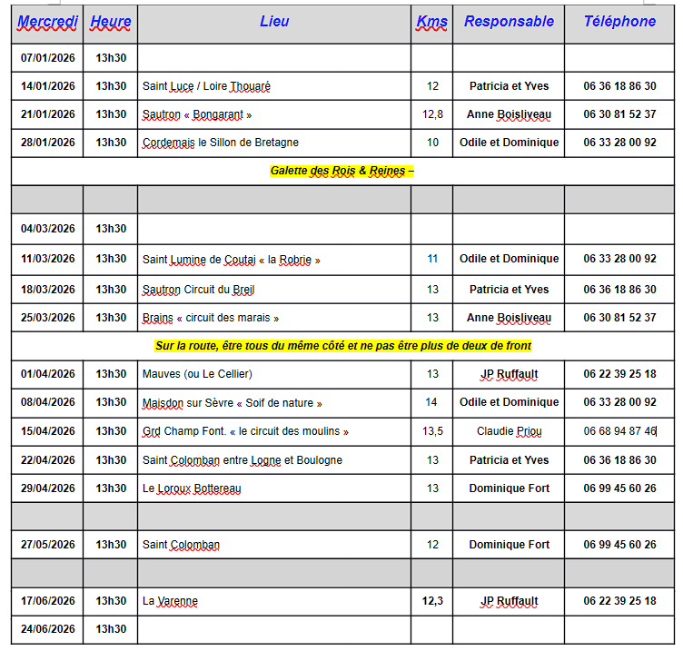Screen dimensions: 683x651
Task: Click the Galette des Rois & Reines text
Action: (342, 171)
